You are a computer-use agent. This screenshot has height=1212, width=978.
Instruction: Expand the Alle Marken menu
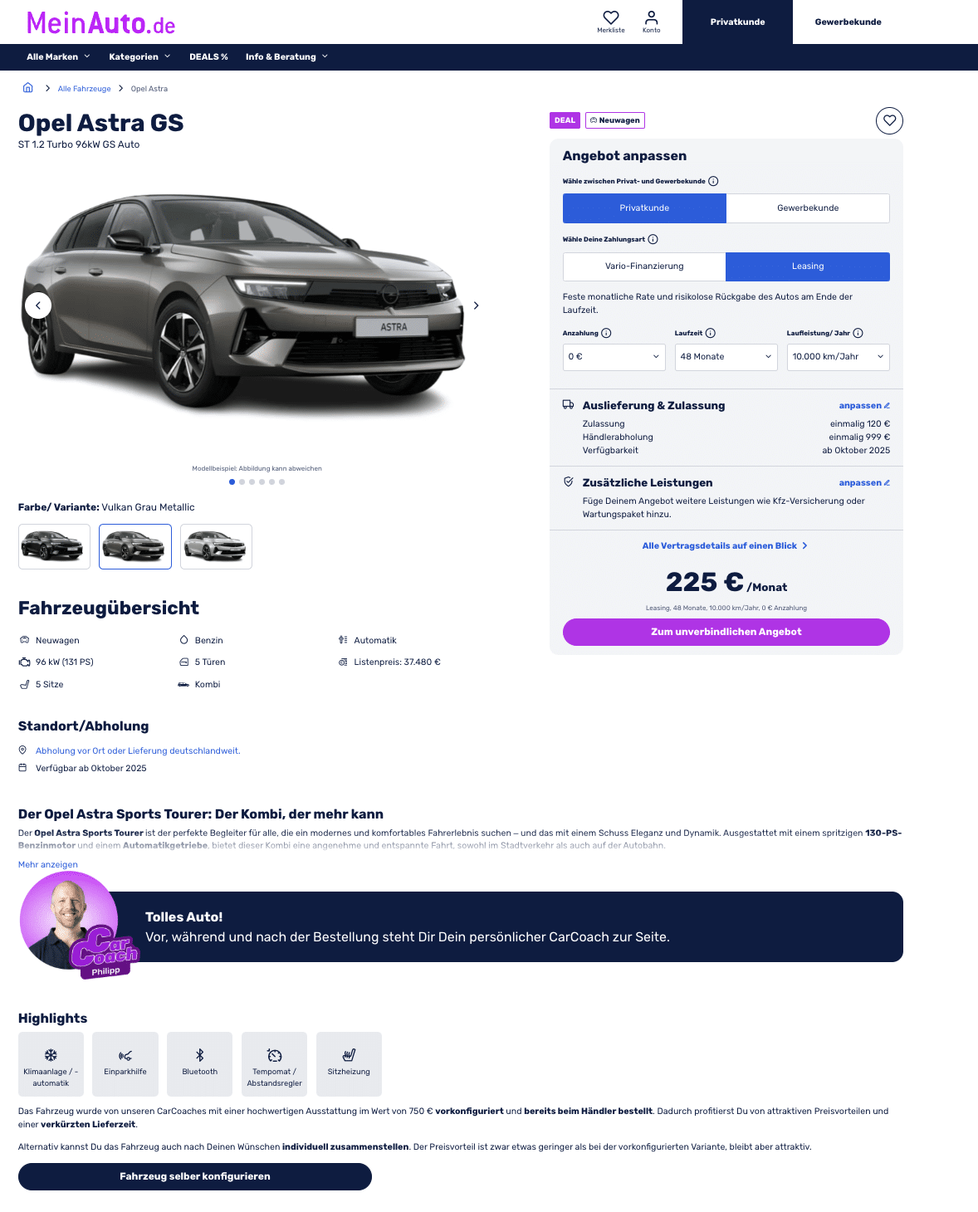(58, 56)
